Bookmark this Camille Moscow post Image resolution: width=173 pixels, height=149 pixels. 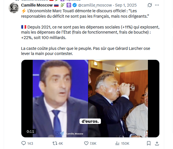coord(148,143)
